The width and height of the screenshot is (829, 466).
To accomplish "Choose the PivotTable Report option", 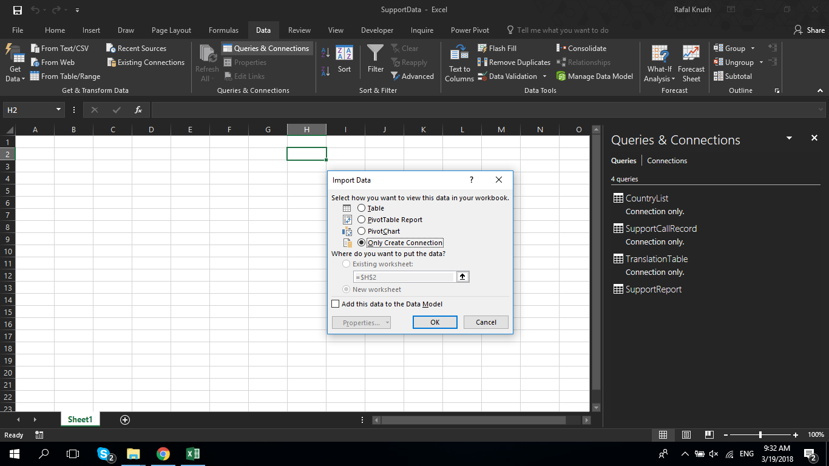I will pos(362,219).
